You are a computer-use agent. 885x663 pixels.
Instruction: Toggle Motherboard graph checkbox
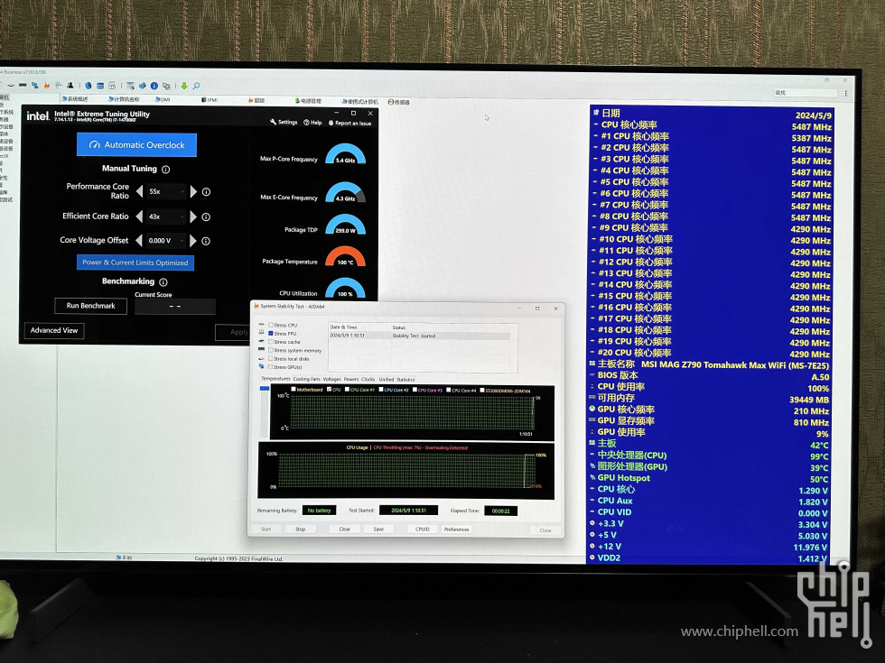coord(293,390)
